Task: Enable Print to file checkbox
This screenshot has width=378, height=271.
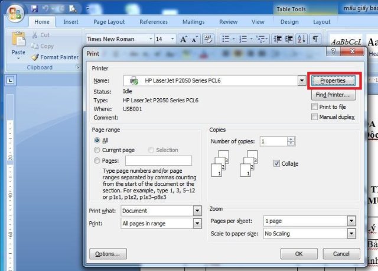Action: click(314, 107)
